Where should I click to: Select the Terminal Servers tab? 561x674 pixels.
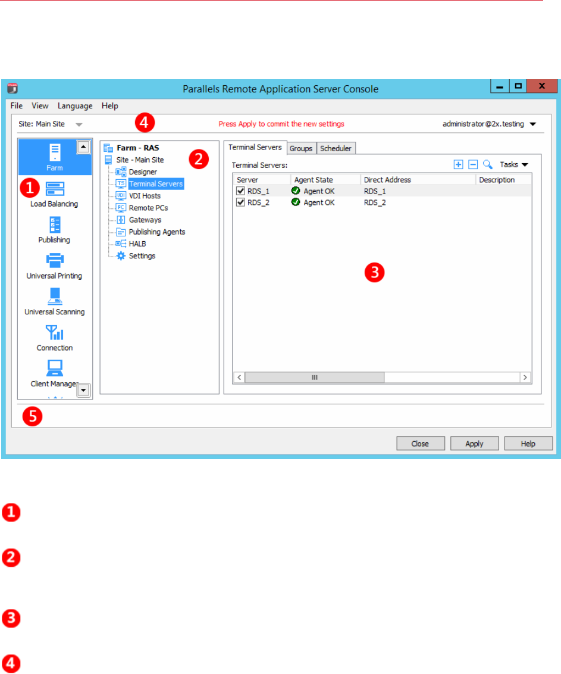(255, 148)
